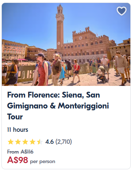This screenshot has height=170, width=134.
Task: Click the clock tower in the photo
Action: [x=60, y=26]
